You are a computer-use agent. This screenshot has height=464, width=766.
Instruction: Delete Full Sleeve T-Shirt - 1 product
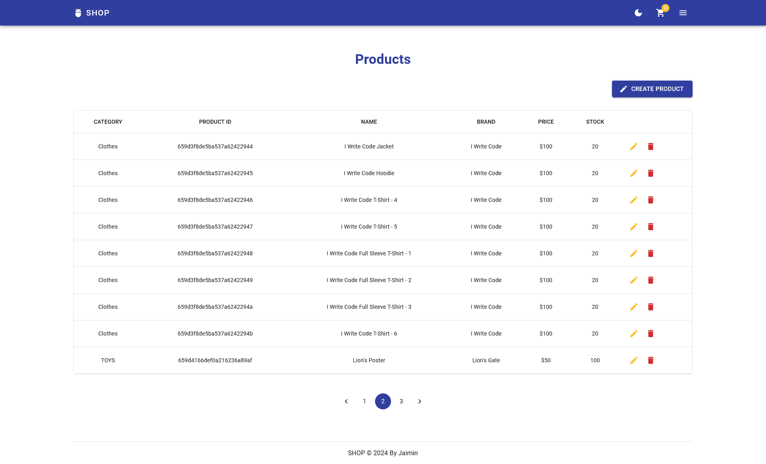click(651, 253)
